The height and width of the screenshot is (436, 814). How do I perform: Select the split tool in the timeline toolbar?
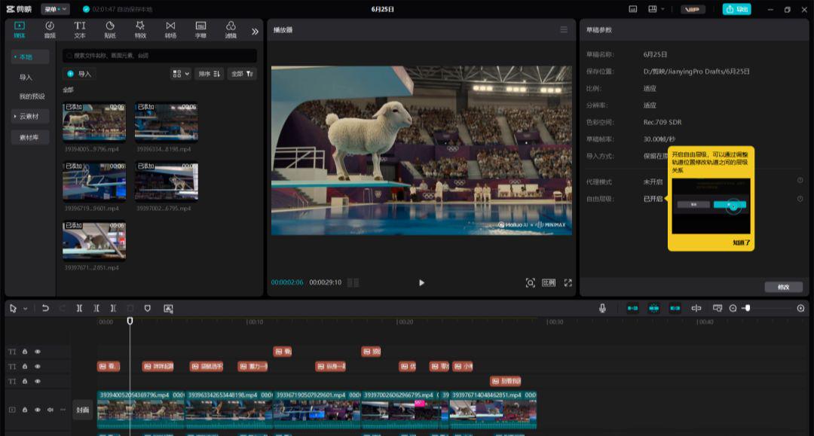(x=79, y=309)
